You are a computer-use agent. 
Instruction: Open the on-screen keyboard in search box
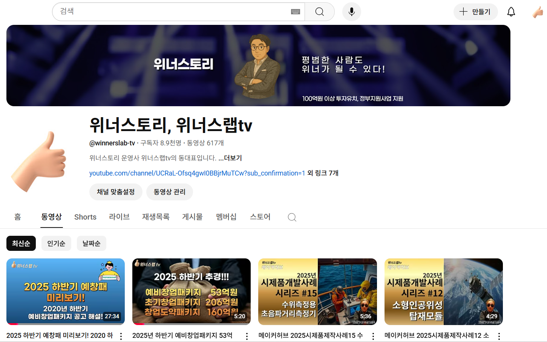tap(296, 12)
